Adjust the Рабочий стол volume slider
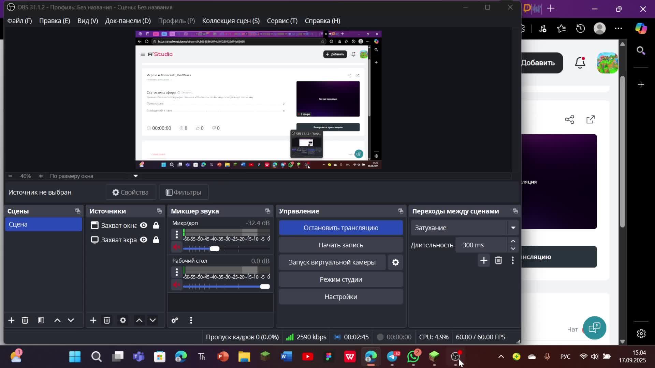The width and height of the screenshot is (655, 368). [265, 287]
